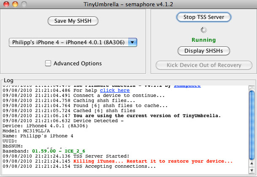The height and width of the screenshot is (177, 257).
Task: Click the Save My SHSH button
Action: (73, 21)
